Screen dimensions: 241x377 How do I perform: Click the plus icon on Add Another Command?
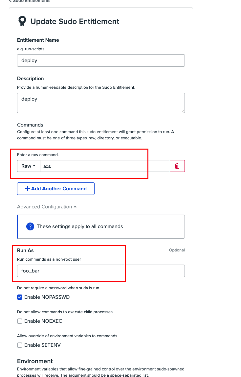click(x=28, y=189)
